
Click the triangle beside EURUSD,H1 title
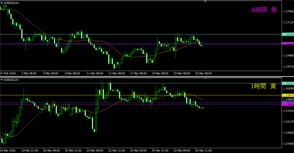pos(2,80)
